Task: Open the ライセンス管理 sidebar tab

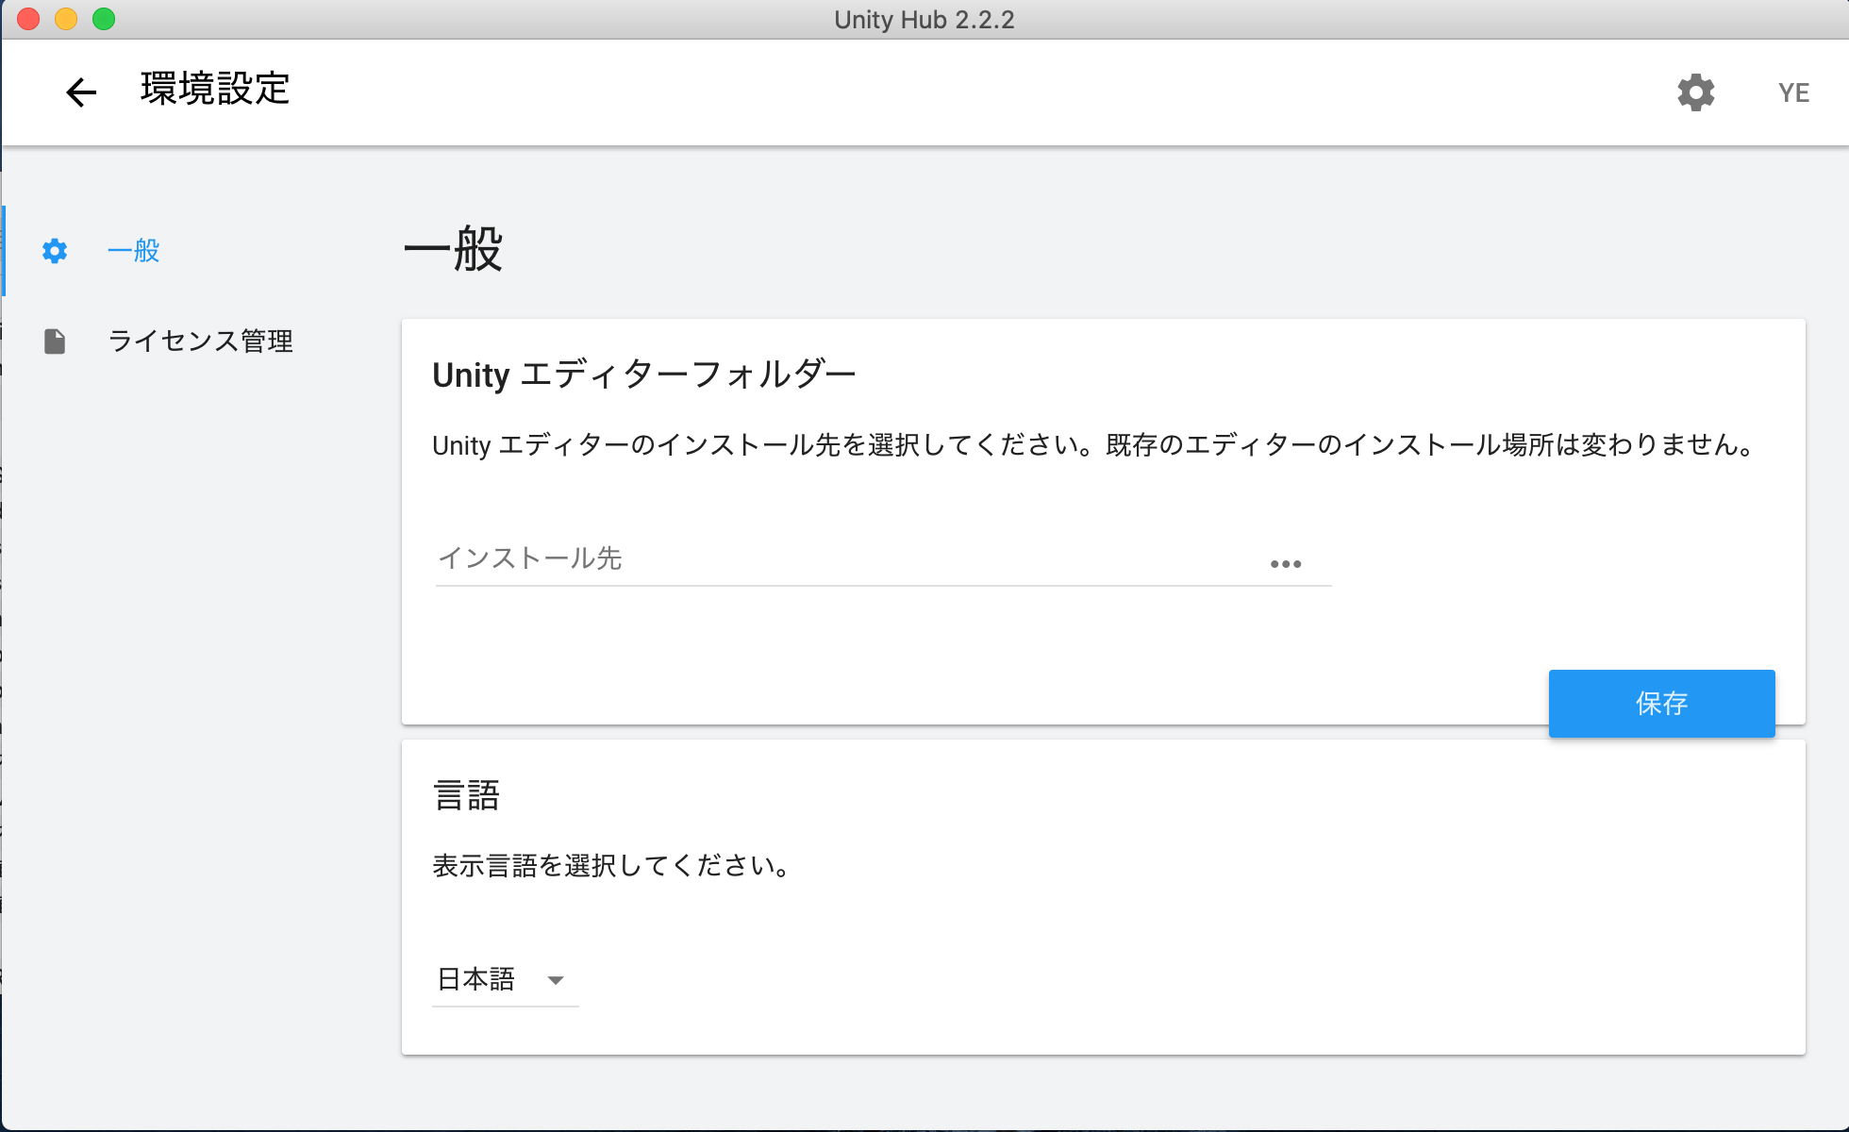Action: [200, 341]
